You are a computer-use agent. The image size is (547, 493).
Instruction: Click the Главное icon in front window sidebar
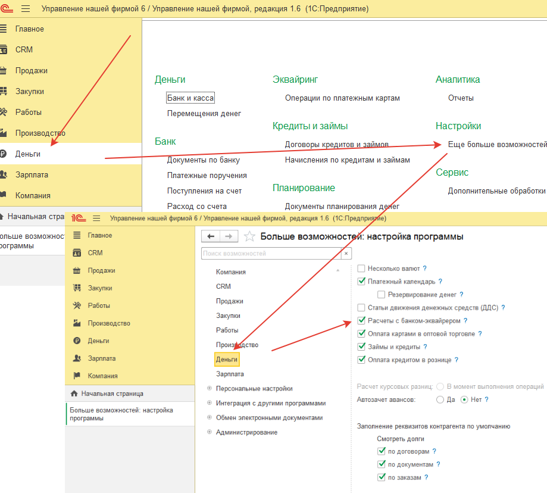point(77,235)
